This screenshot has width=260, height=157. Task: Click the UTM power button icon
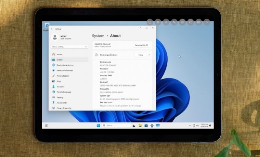(150, 22)
